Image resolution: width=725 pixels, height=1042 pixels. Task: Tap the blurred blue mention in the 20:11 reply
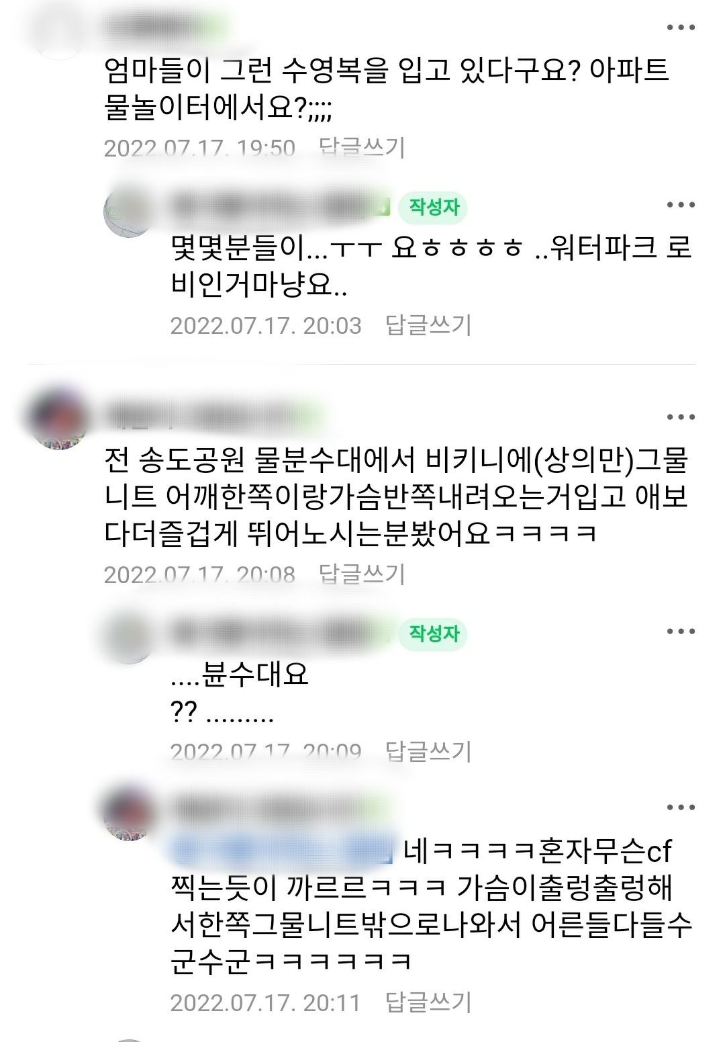[281, 851]
